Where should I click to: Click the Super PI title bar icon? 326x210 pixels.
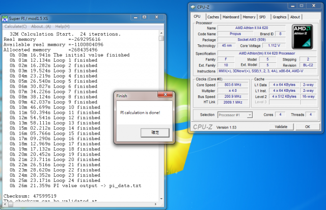point(5,18)
